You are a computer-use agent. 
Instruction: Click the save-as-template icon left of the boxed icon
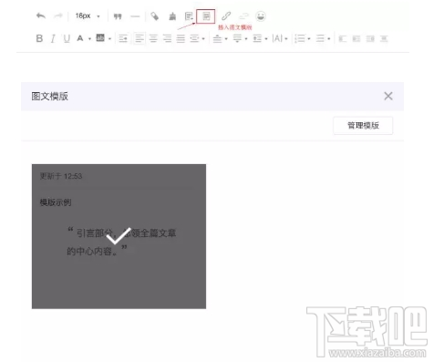click(189, 16)
